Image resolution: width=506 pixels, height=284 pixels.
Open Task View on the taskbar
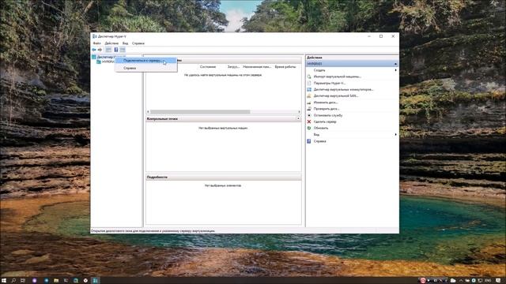pyautogui.click(x=23, y=281)
